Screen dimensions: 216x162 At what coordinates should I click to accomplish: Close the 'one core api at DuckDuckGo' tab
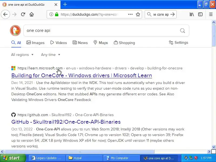pyautogui.click(x=56, y=5)
